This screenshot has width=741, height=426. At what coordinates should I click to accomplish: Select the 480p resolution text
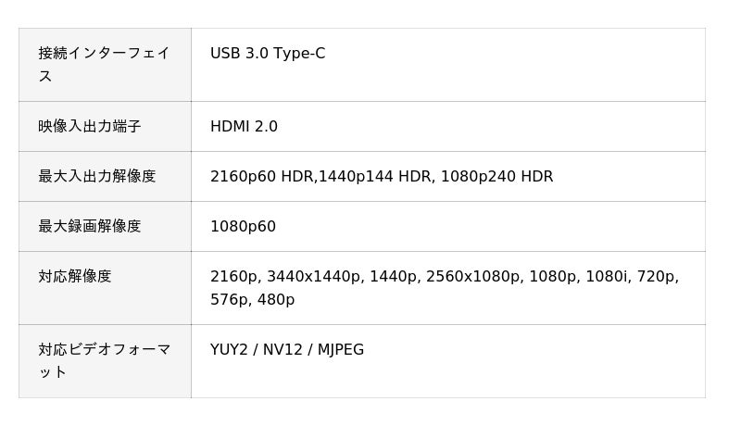(x=276, y=300)
